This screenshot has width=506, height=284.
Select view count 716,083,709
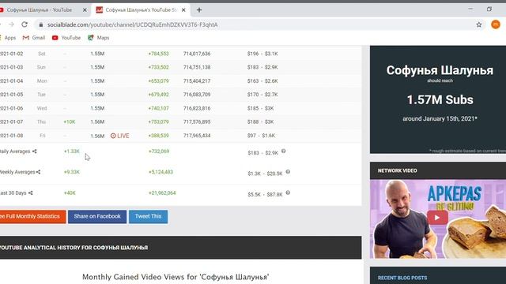click(197, 95)
